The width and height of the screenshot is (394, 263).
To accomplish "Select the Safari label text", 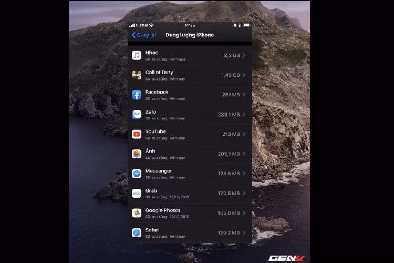I will click(x=152, y=230).
